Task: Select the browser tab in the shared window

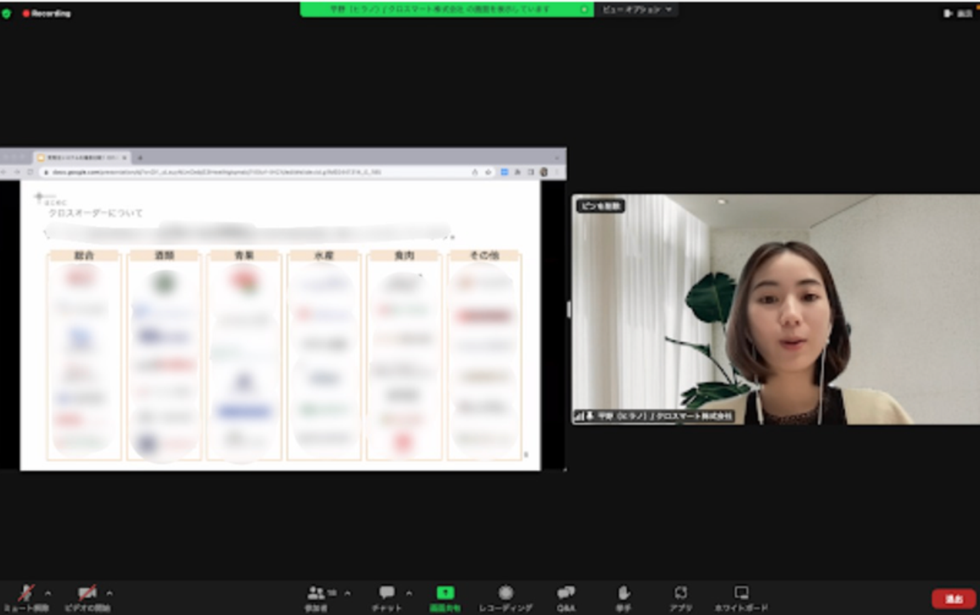Action: pos(82,158)
